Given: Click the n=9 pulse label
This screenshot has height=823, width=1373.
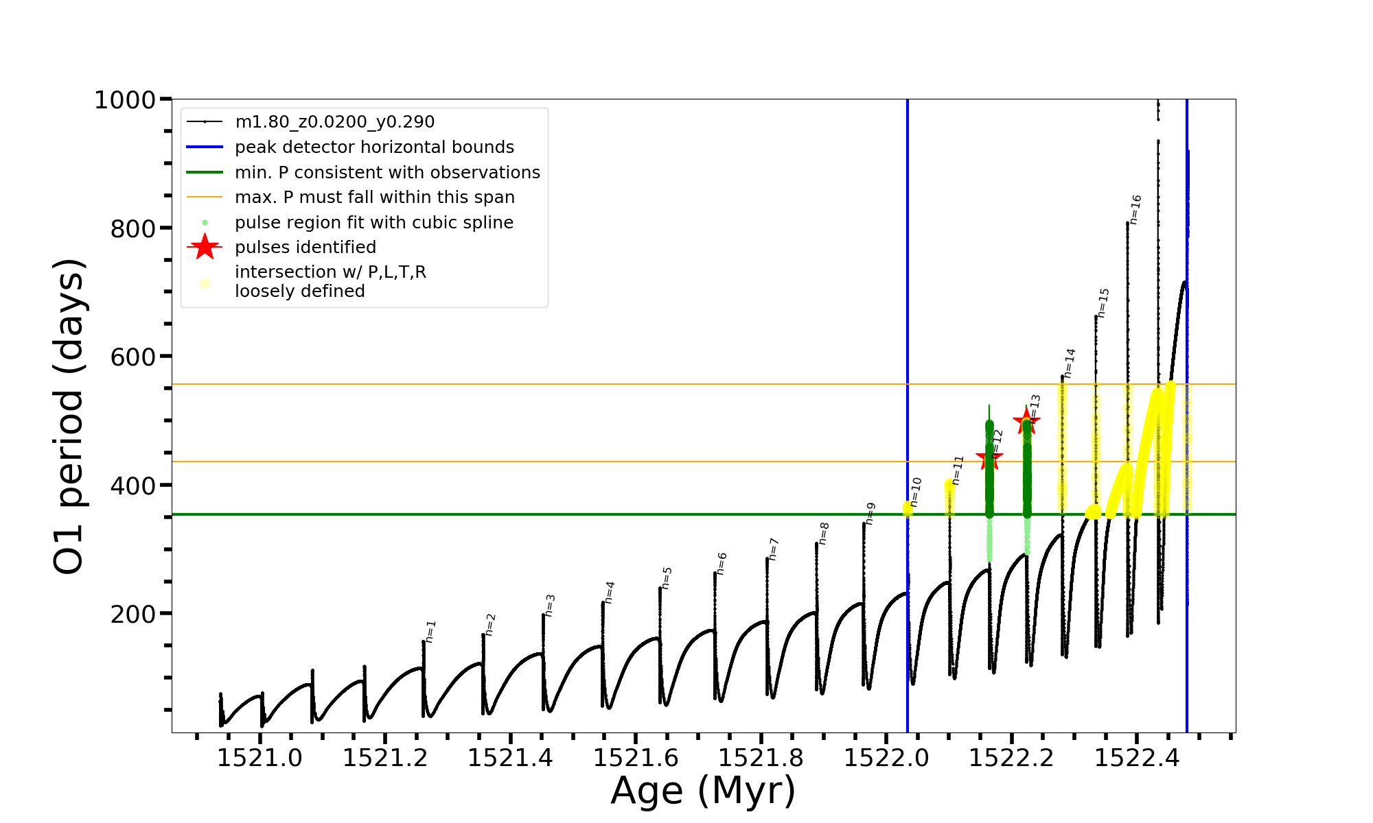Looking at the screenshot, I should tap(870, 514).
